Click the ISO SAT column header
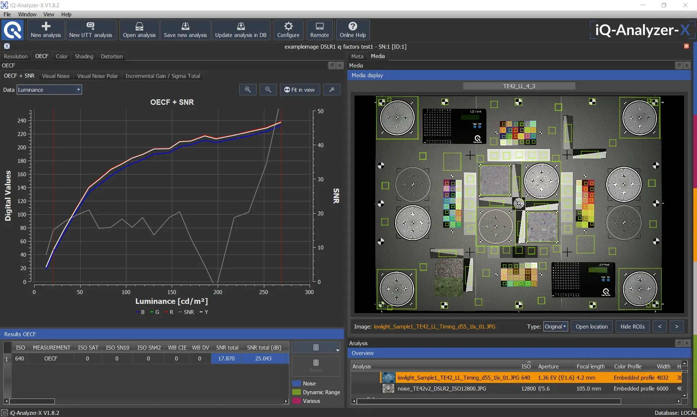 (x=88, y=347)
